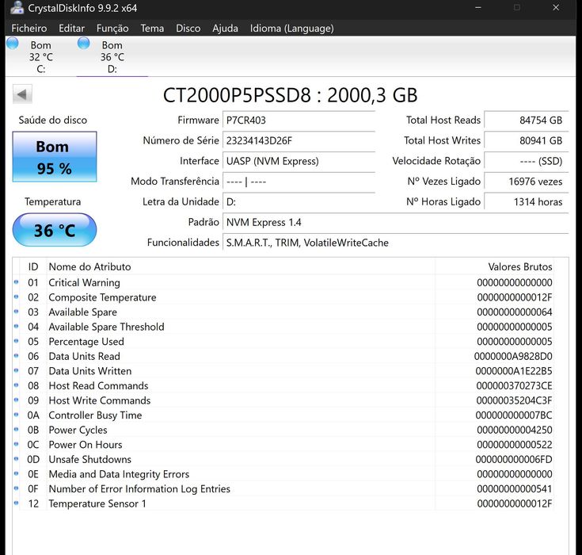Click the status dot beside Temperature Sensor 1

coord(16,503)
